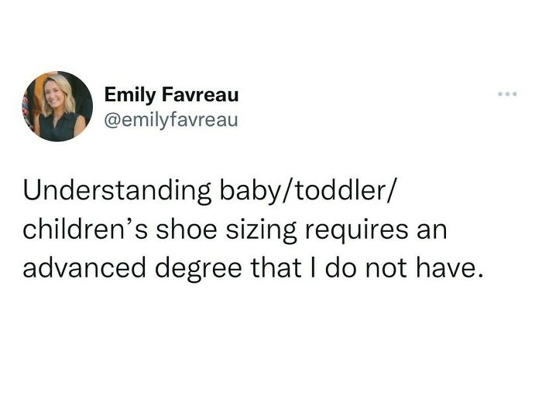
Task: Click the word "children's" in the tweet
Action: pyautogui.click(x=83, y=230)
